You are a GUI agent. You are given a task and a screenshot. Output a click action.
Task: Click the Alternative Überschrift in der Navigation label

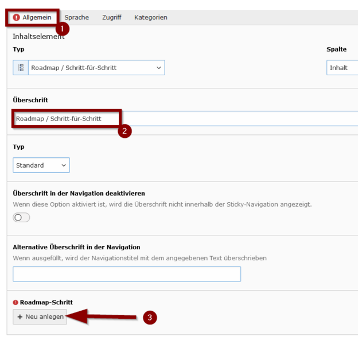(76, 247)
